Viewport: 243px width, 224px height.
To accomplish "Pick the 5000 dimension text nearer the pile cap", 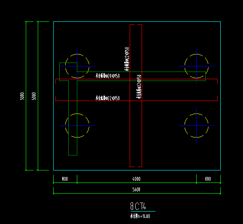I will [x=34, y=96].
